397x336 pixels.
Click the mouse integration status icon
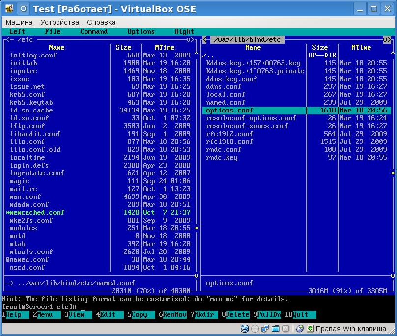pos(300,329)
